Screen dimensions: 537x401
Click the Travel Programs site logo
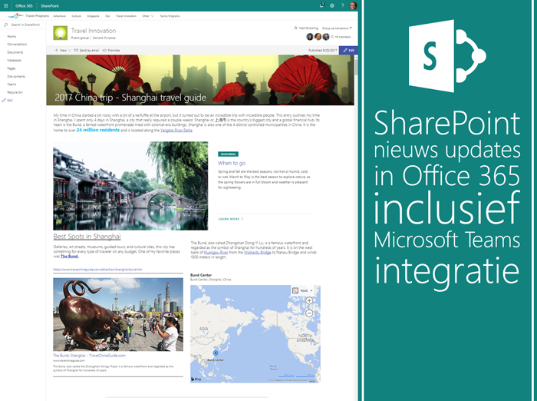[x=15, y=16]
